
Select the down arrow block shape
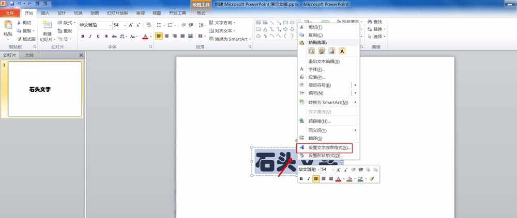292,29
